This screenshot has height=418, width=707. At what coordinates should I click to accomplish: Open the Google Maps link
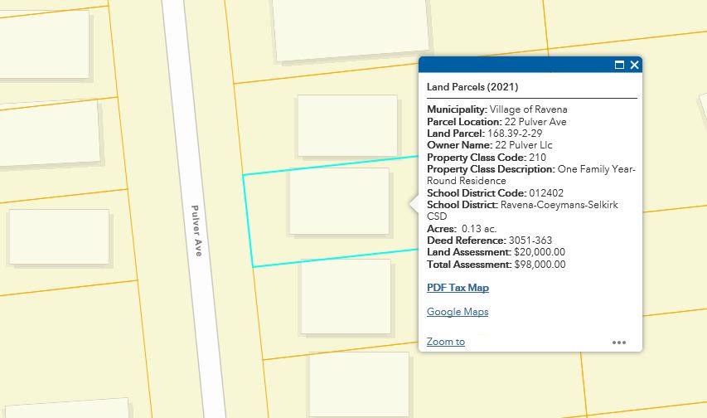(458, 312)
